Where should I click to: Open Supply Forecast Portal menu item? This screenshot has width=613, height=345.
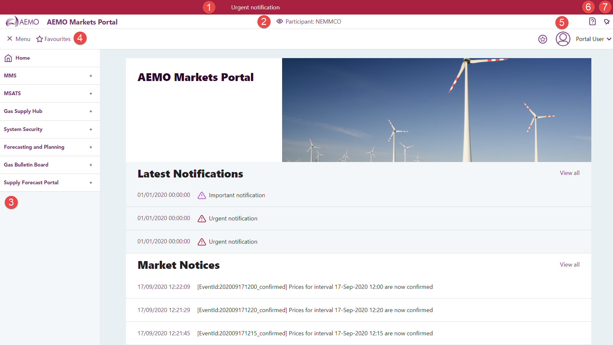(x=50, y=183)
